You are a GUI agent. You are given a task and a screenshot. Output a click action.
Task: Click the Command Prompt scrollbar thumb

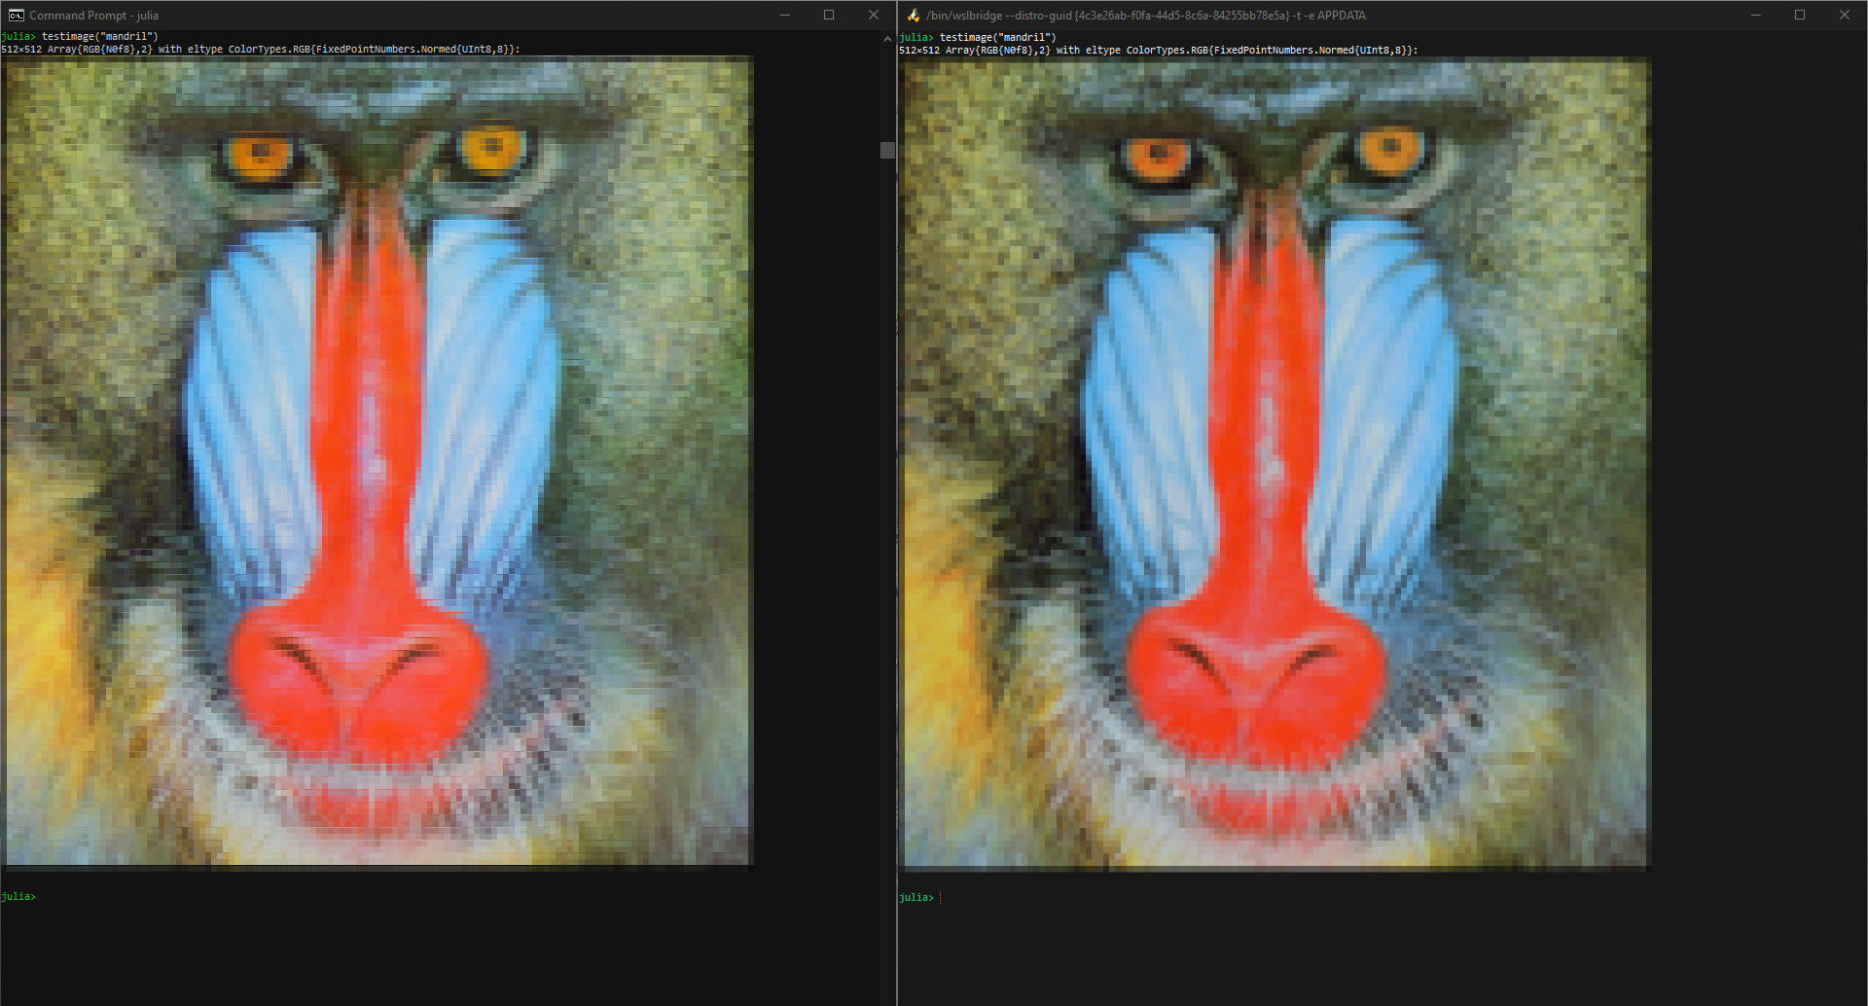tap(887, 150)
